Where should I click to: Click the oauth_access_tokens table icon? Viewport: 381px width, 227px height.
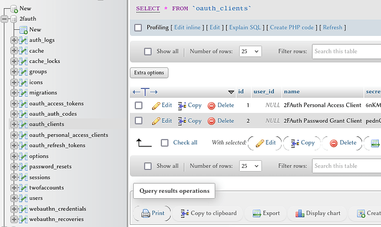click(x=23, y=104)
